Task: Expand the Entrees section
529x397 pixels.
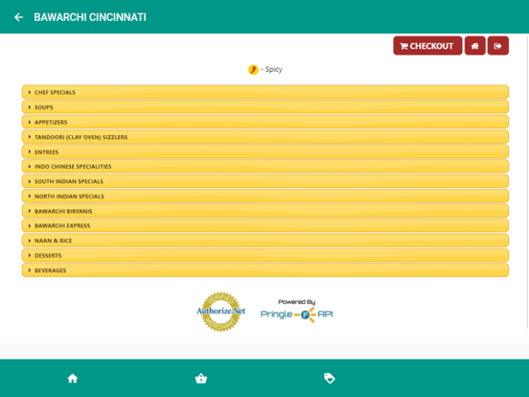Action: (x=265, y=152)
